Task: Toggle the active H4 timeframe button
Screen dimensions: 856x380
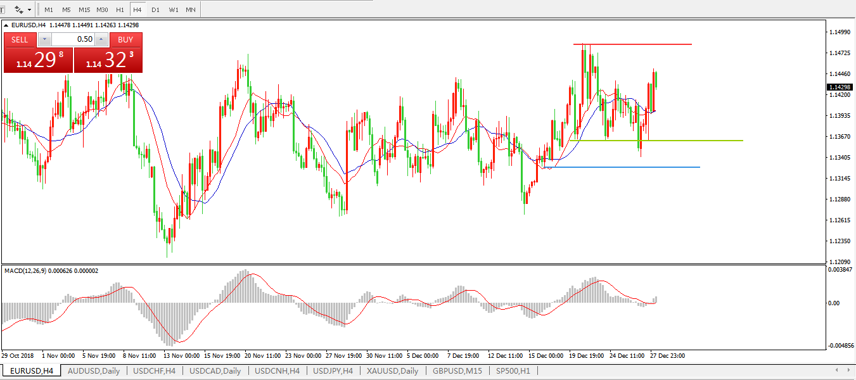Action: [x=137, y=10]
